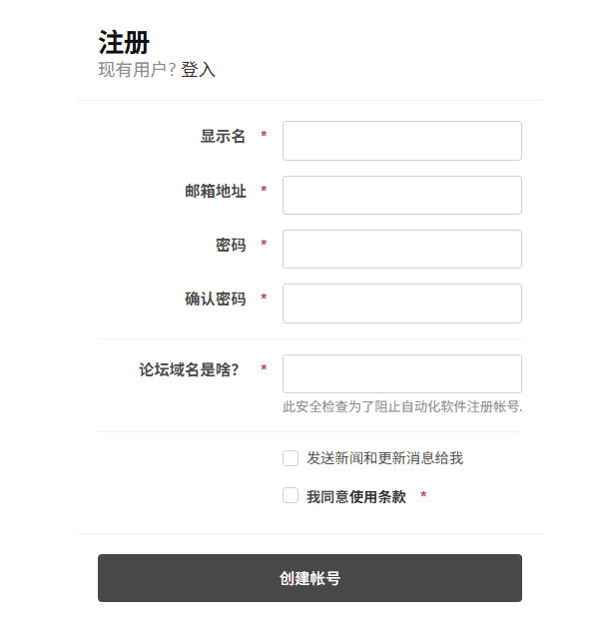
Task: Click the 论坛域名是啥? question label
Action: pos(189,369)
